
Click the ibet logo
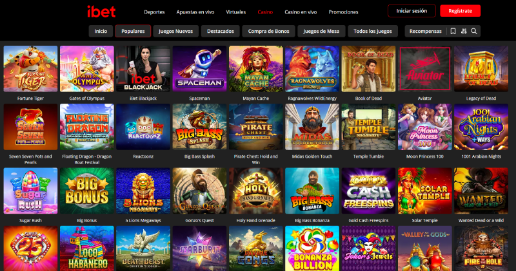tap(101, 12)
